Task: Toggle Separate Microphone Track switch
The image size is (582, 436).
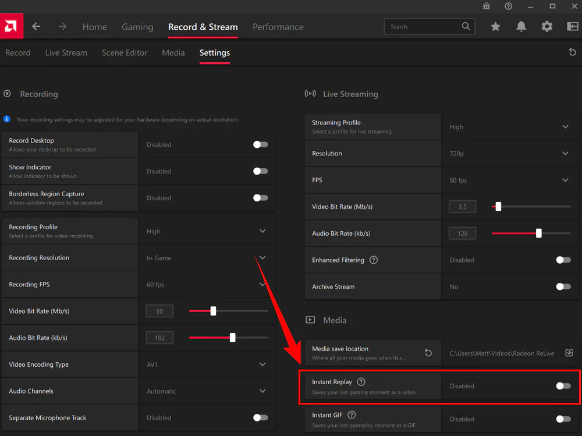Action: [x=261, y=418]
